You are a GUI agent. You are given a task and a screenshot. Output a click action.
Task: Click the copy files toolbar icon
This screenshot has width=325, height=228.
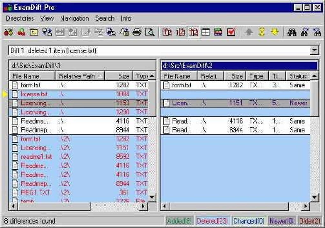[111, 32]
